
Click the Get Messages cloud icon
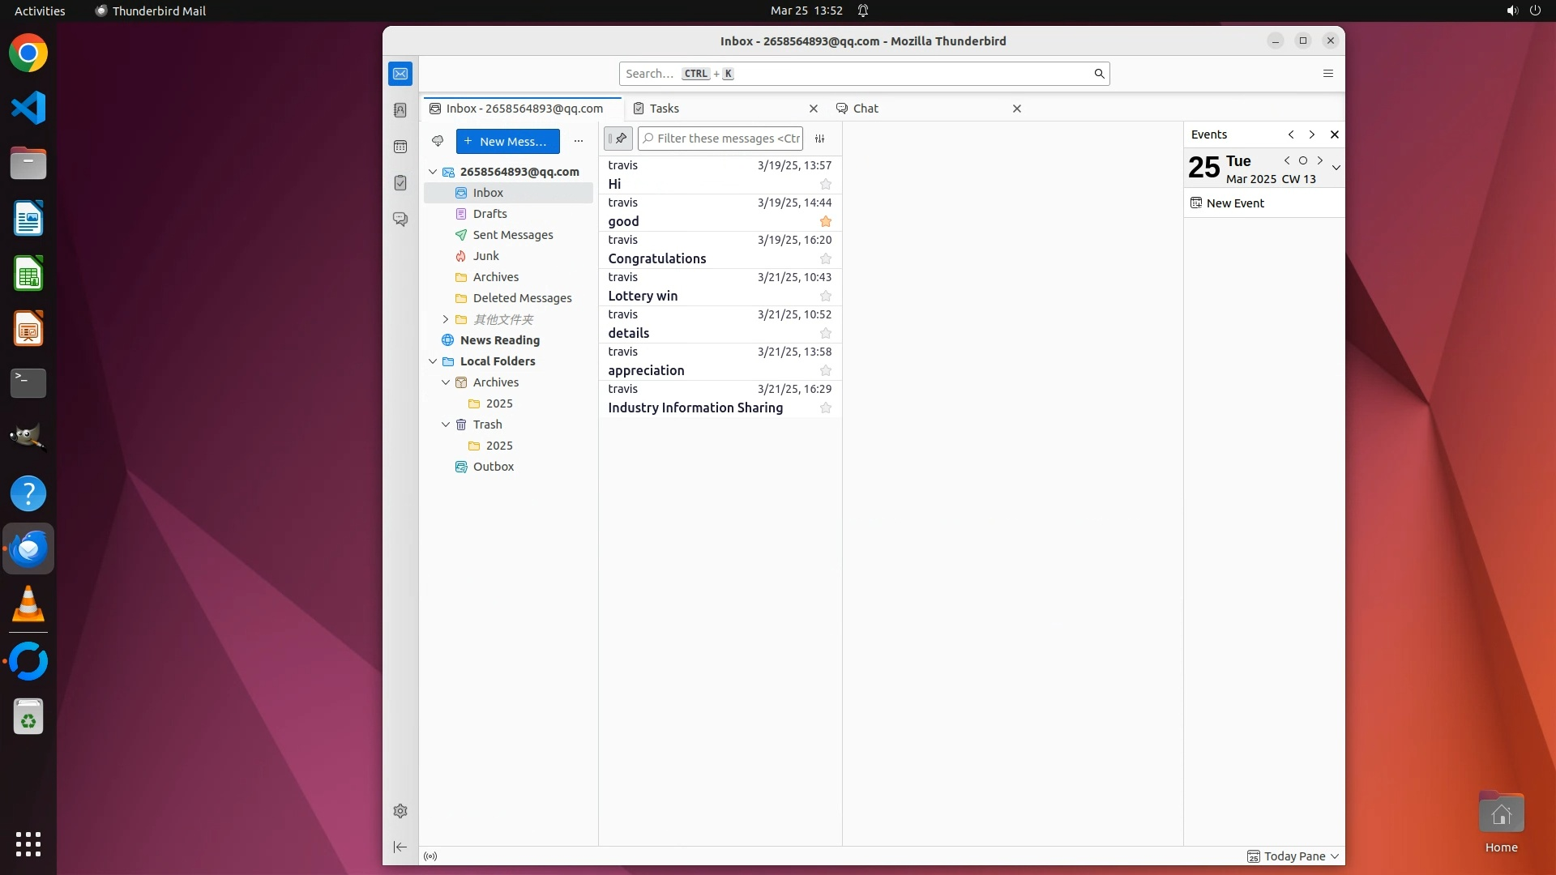[x=438, y=141]
